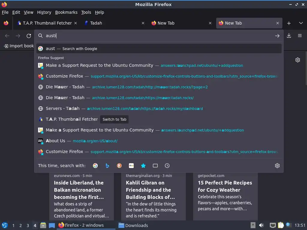The height and width of the screenshot is (230, 307).
Task: Close the T.A.P. Thumbnail Fetcher tab
Action: (76, 23)
